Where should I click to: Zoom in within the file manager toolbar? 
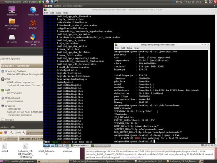click(24, 133)
